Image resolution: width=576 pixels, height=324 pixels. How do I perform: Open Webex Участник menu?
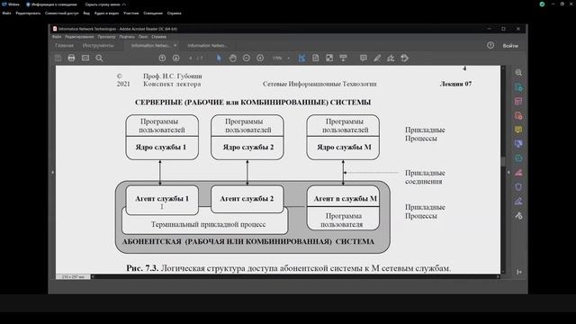pos(131,13)
